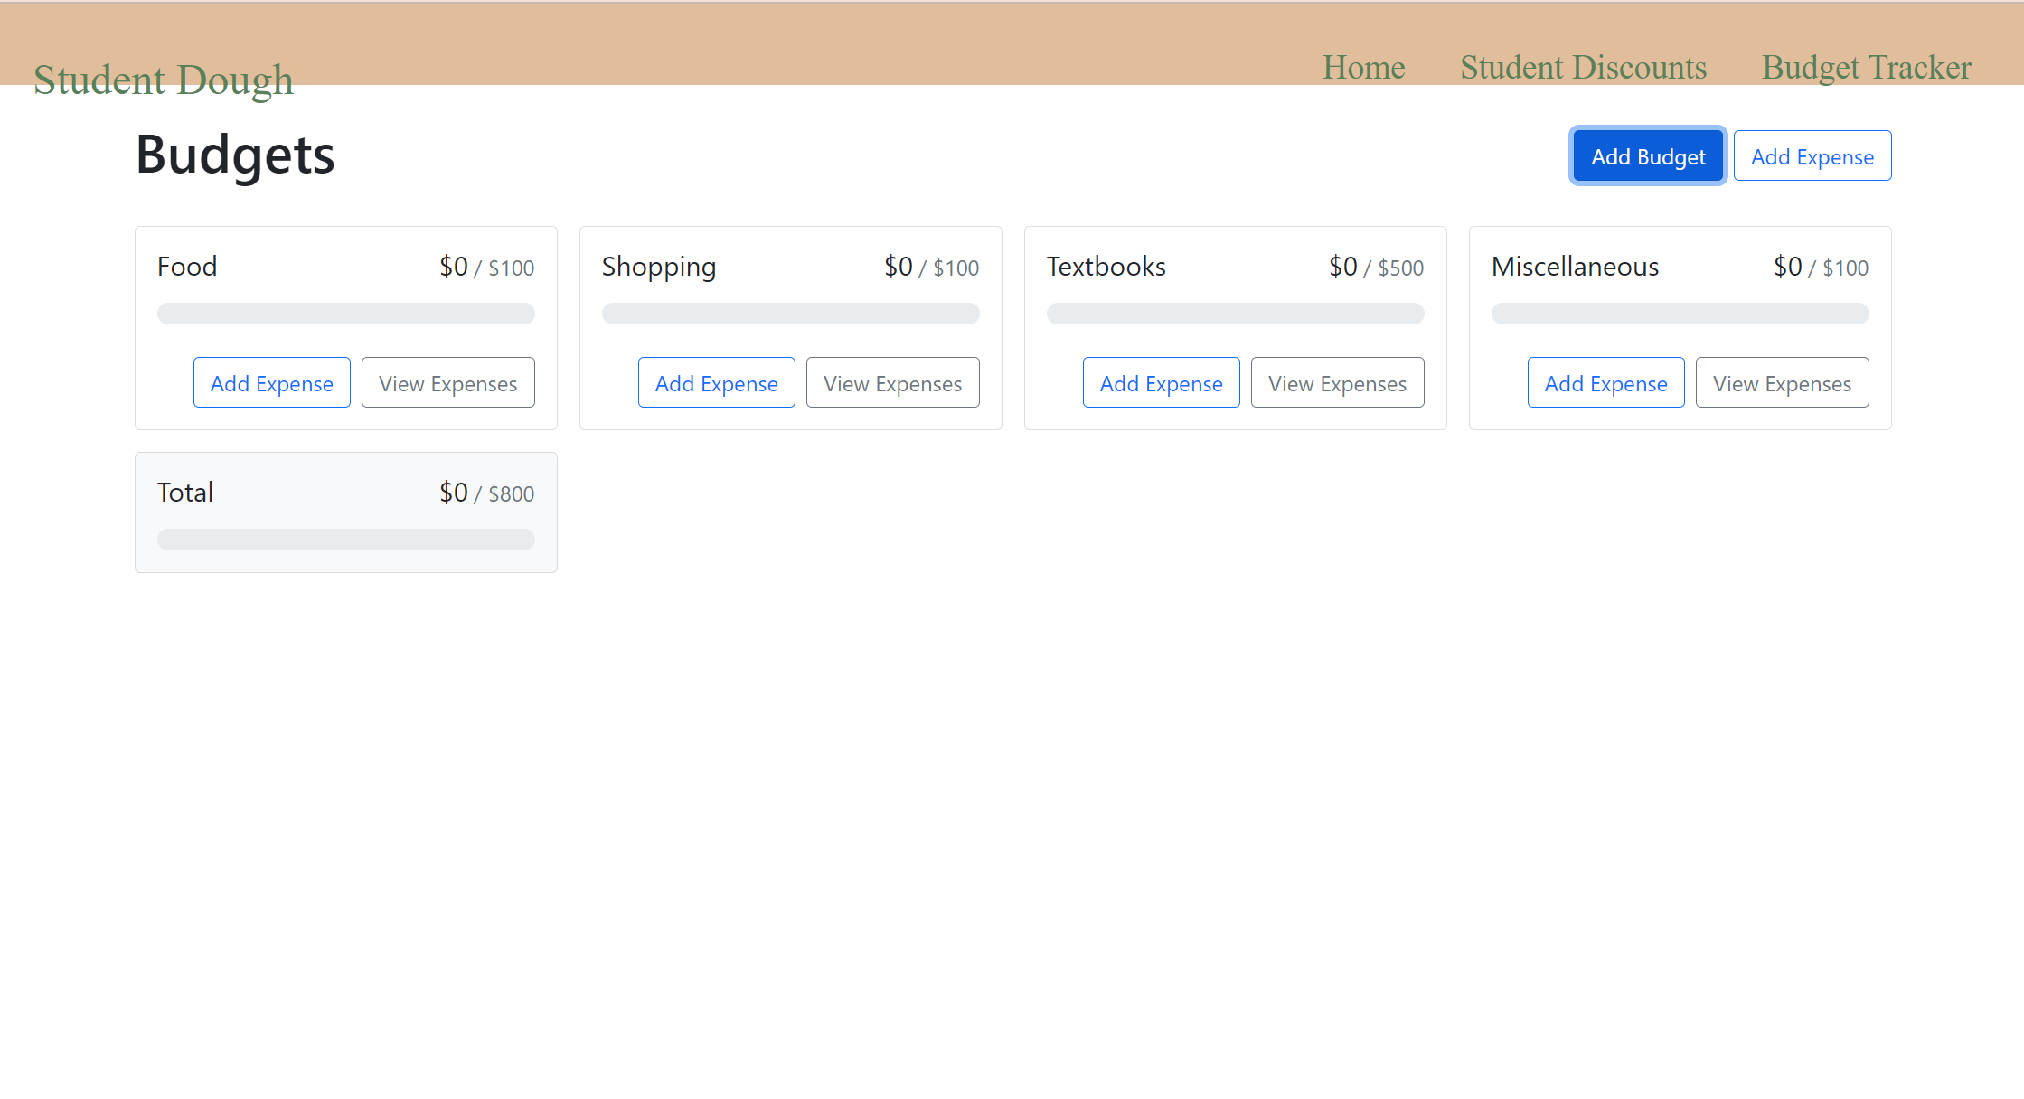The width and height of the screenshot is (2024, 1099).
Task: Click the Food budget progress bar
Action: (345, 314)
